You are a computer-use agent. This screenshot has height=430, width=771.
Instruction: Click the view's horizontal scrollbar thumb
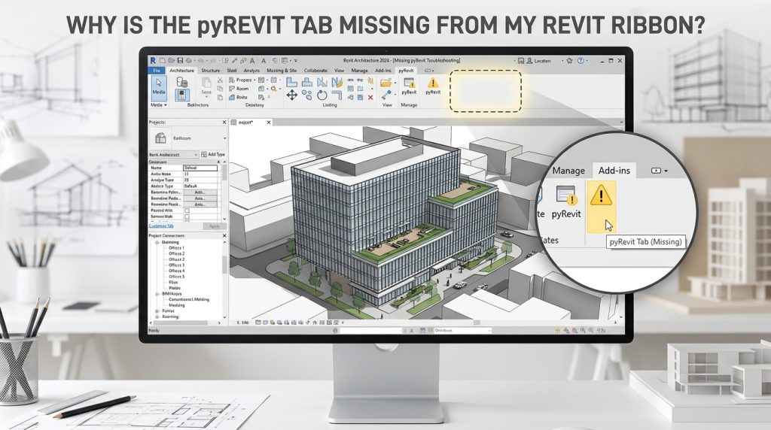[477, 322]
